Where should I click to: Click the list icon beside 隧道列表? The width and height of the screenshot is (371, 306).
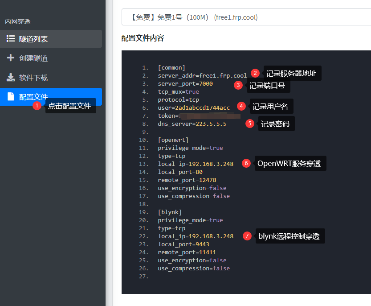11,39
